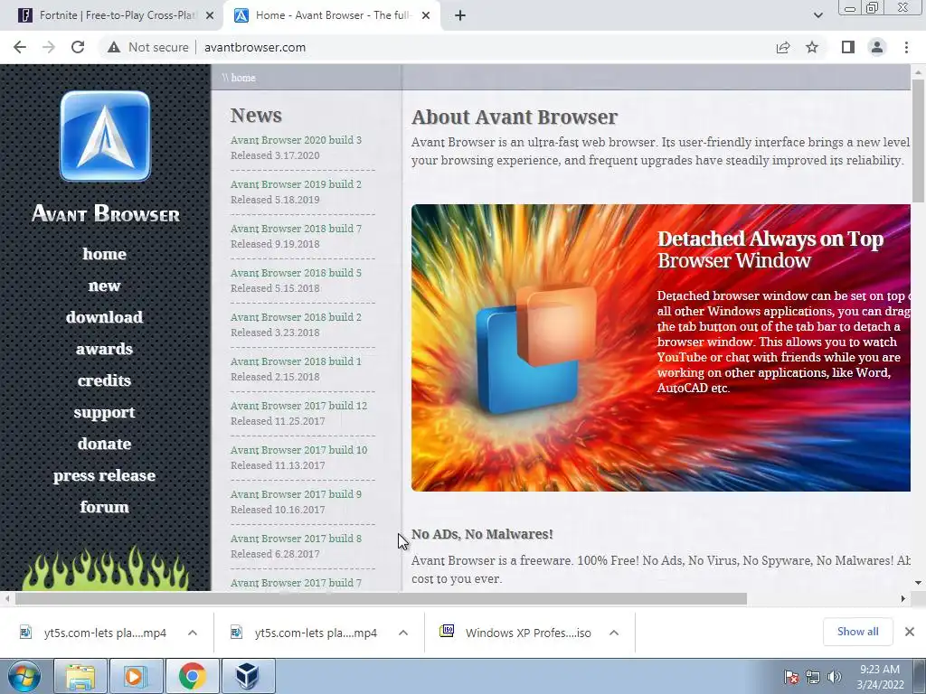Close the downloads bar
The height and width of the screenshot is (694, 926).
tap(910, 632)
